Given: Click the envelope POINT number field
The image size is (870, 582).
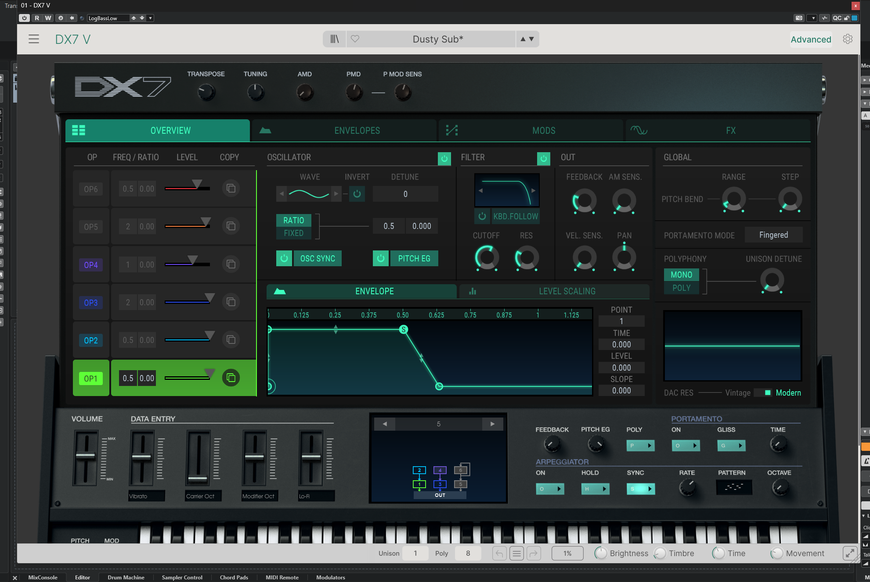Looking at the screenshot, I should pyautogui.click(x=621, y=321).
